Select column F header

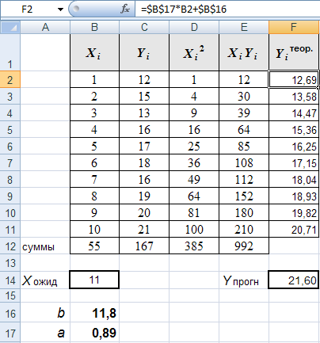click(294, 27)
